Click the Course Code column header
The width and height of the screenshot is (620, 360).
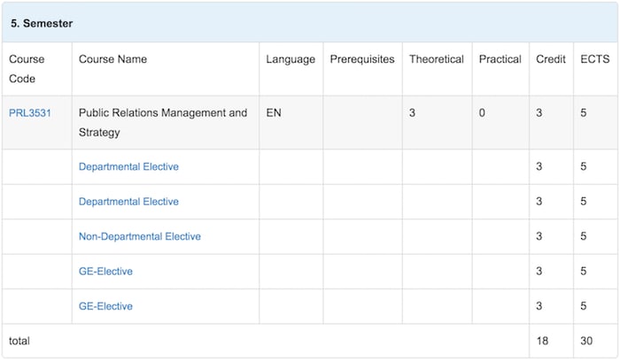[x=27, y=69]
